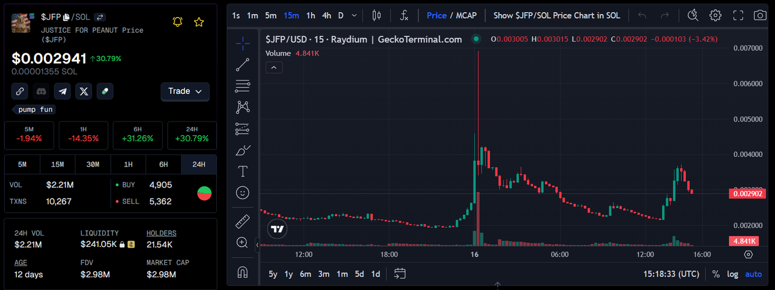The height and width of the screenshot is (290, 775).
Task: Select the ruler measure tool
Action: click(x=243, y=221)
